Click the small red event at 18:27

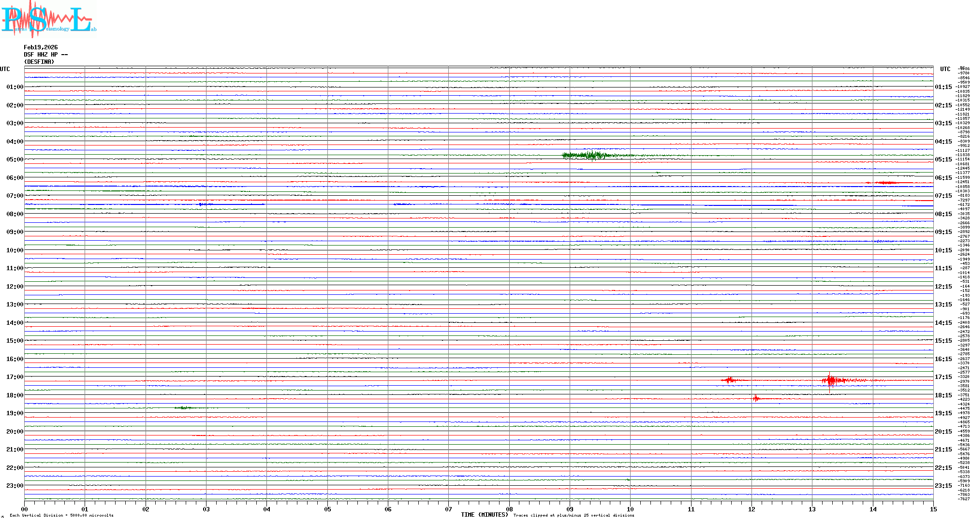coord(756,399)
